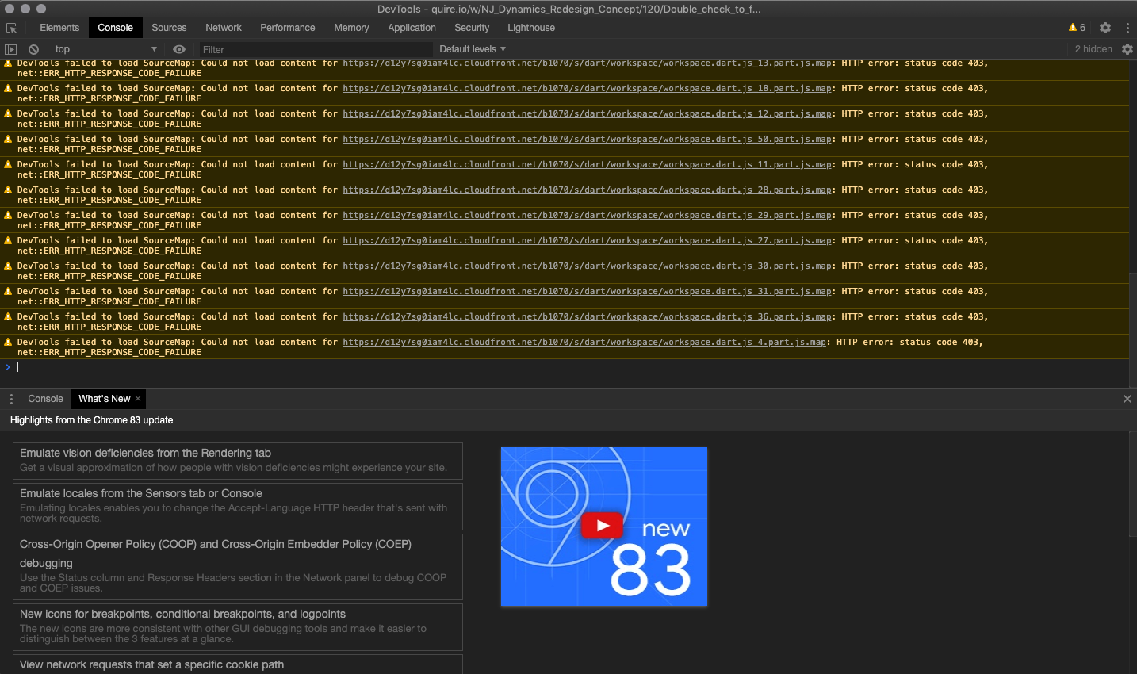Open the workspace.dart.js_28.part.js.map link
1137x674 pixels.
(x=587, y=190)
